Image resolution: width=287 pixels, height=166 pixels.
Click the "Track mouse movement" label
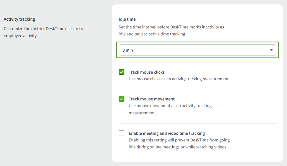[x=152, y=99]
